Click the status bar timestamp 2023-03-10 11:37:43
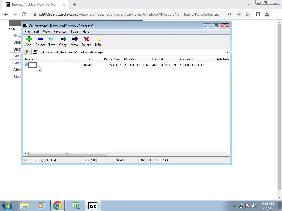The height and width of the screenshot is (211, 282). 154,160
